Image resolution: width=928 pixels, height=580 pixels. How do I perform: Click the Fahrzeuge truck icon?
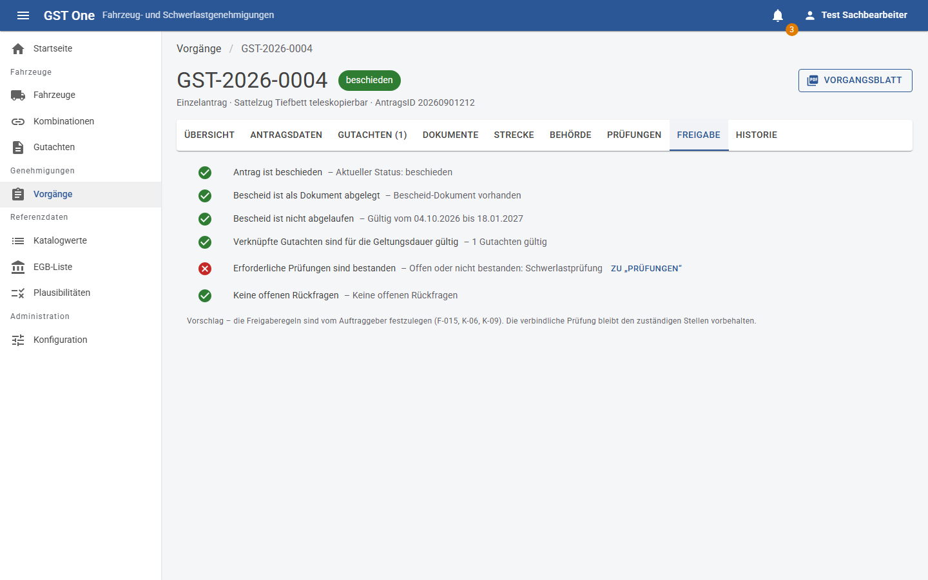18,95
